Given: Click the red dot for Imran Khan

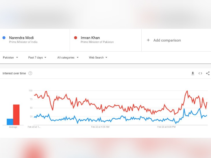Looking at the screenshot, I should coord(76,38).
